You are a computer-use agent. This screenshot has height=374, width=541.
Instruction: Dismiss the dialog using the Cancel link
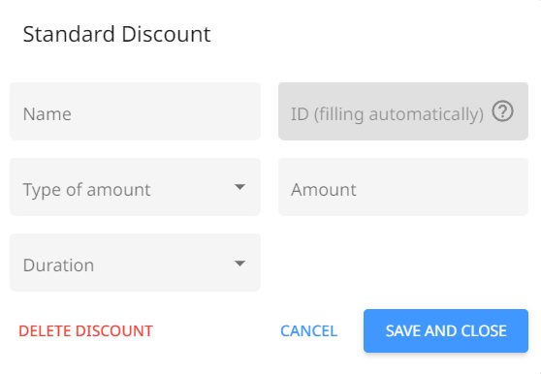tap(309, 331)
